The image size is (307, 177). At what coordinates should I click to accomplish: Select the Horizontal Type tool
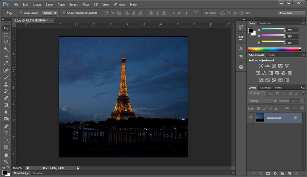click(x=6, y=133)
